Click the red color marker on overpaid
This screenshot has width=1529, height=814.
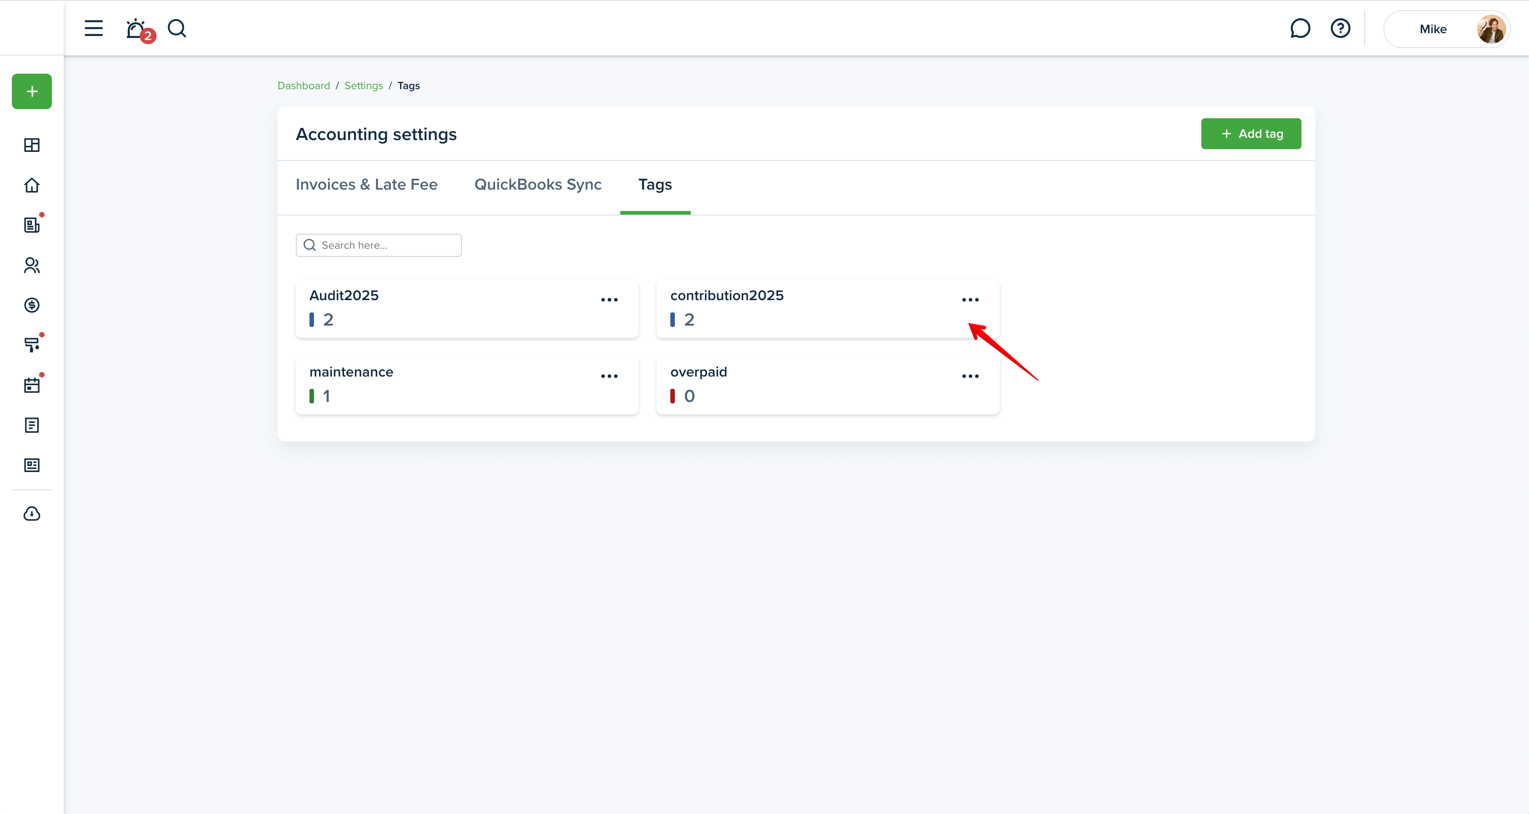(673, 397)
